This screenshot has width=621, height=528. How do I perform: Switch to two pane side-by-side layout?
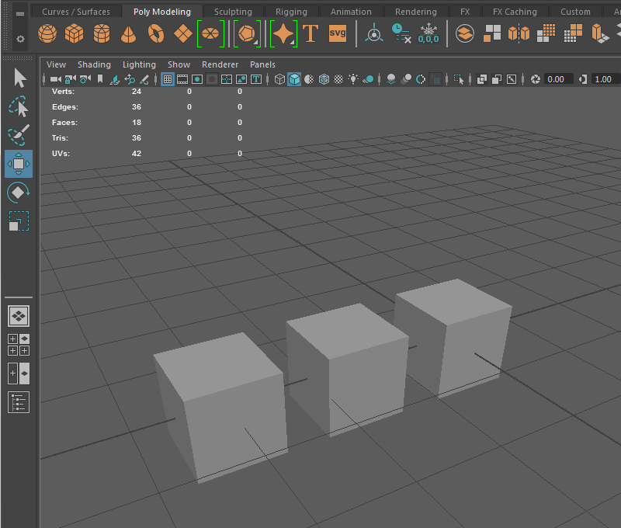point(19,373)
